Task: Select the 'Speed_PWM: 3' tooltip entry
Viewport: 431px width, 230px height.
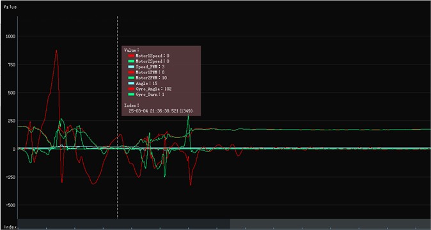Action: 146,66
